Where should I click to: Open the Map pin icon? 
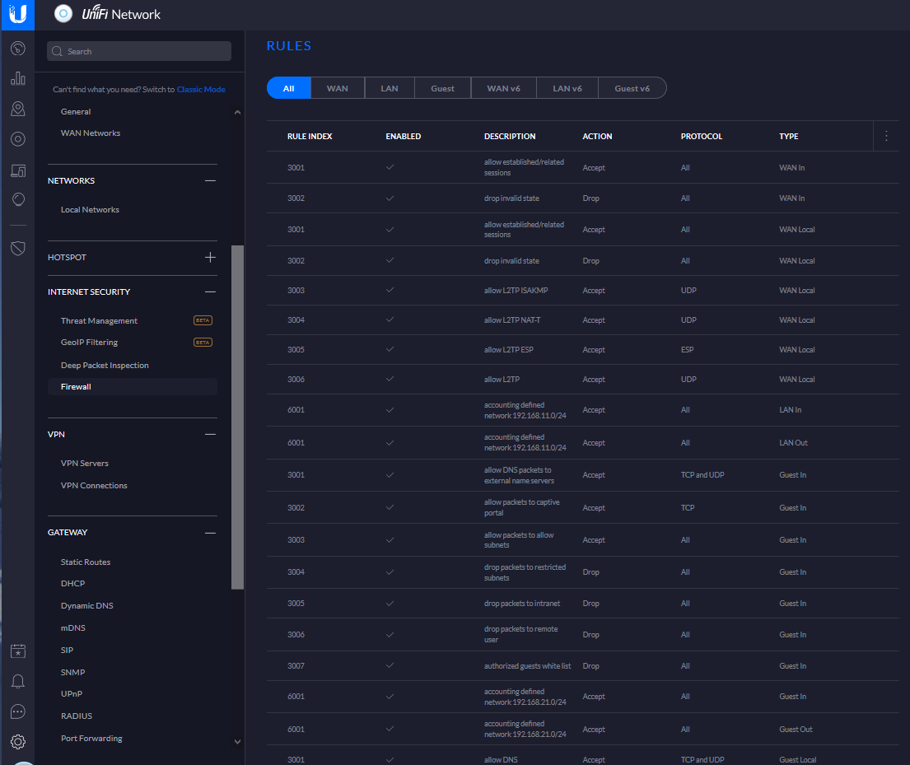(x=17, y=109)
